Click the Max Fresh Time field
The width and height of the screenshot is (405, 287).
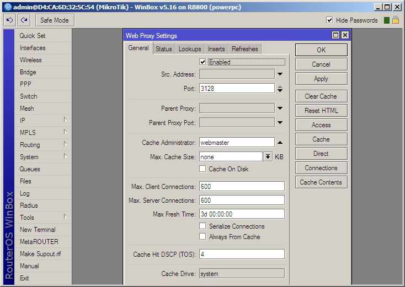click(x=242, y=214)
